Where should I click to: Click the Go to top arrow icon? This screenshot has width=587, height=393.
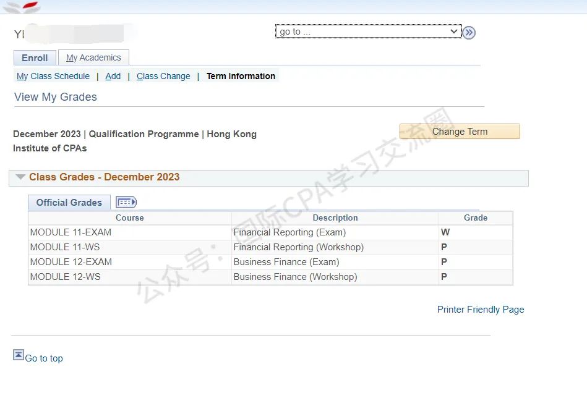(19, 355)
